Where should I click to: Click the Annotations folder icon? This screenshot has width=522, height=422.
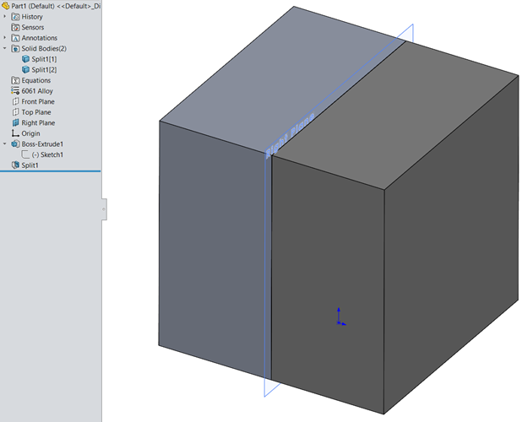(x=15, y=38)
